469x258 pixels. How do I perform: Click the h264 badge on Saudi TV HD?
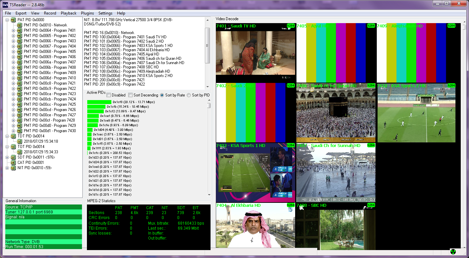[291, 25]
